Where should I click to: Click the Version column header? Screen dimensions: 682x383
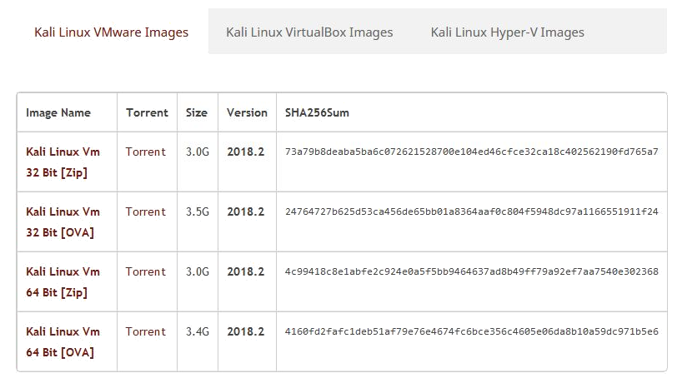(x=247, y=112)
